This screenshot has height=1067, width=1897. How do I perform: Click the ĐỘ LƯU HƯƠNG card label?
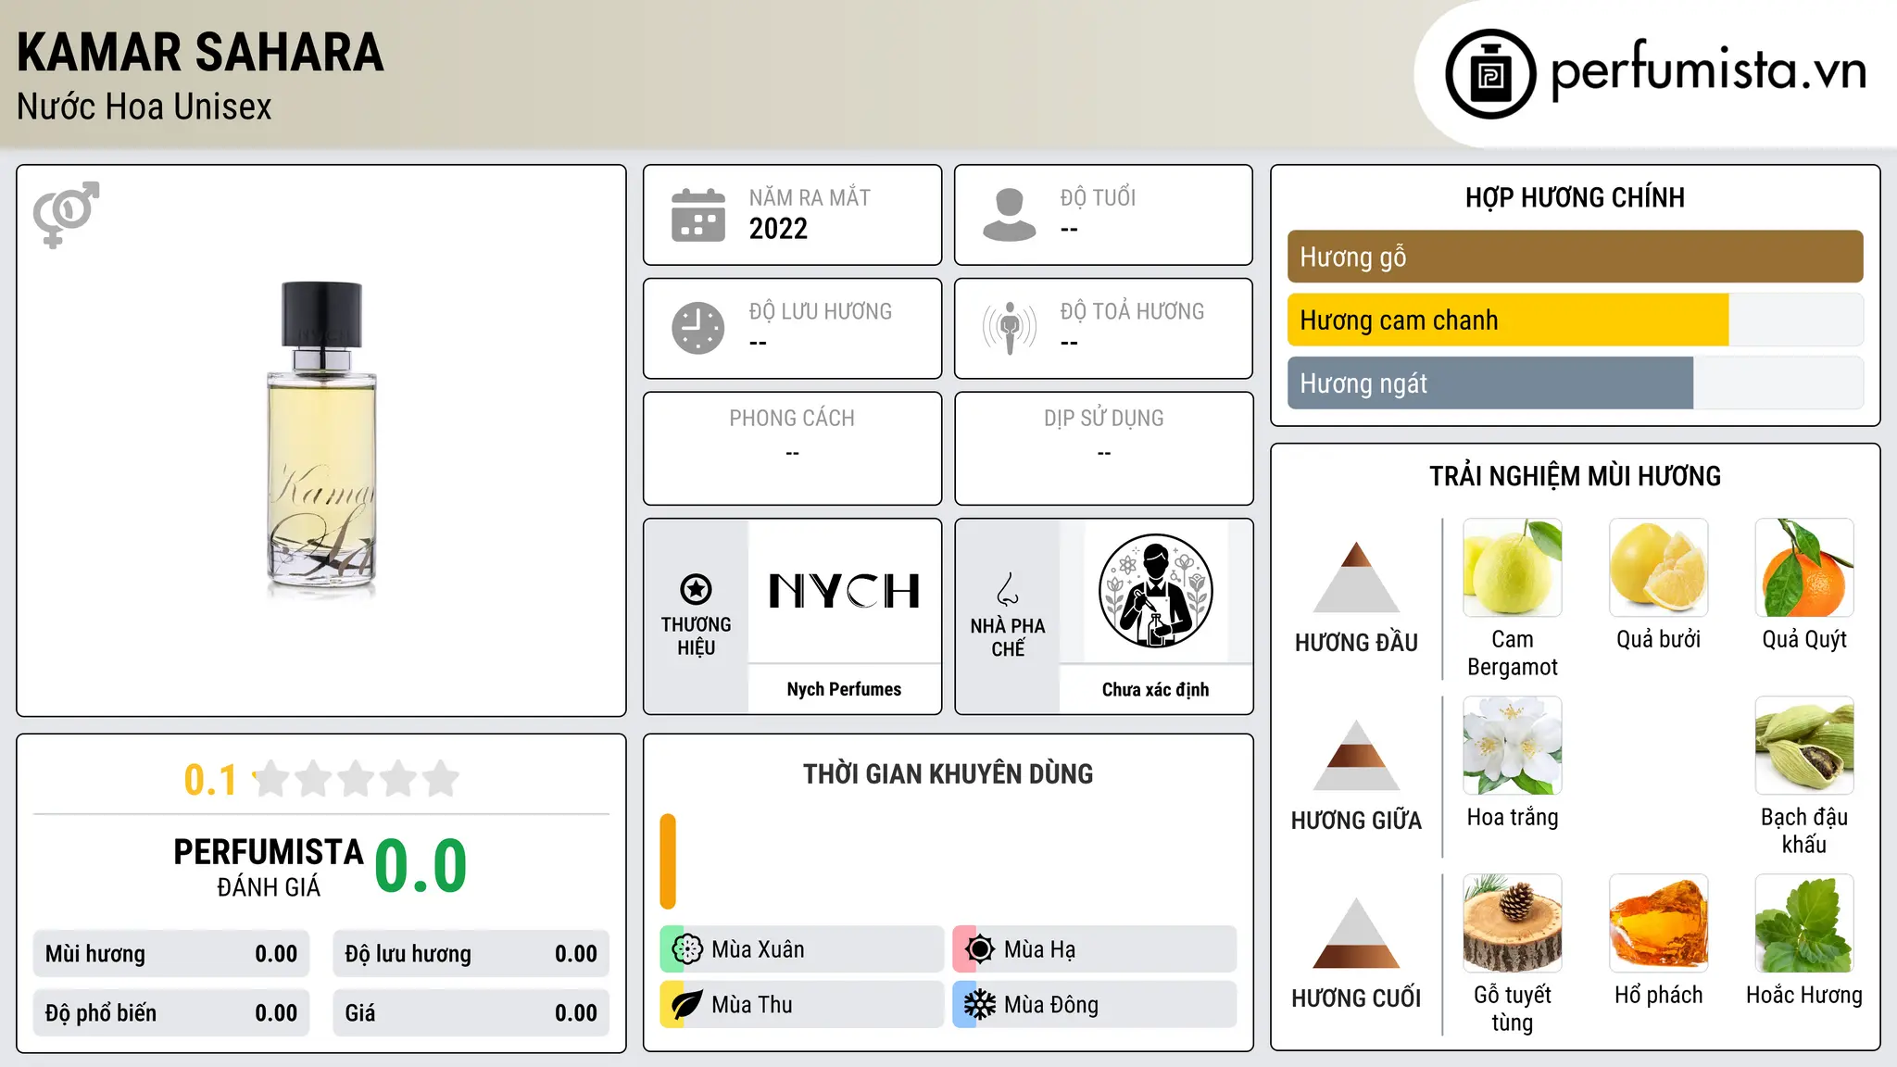pos(820,311)
